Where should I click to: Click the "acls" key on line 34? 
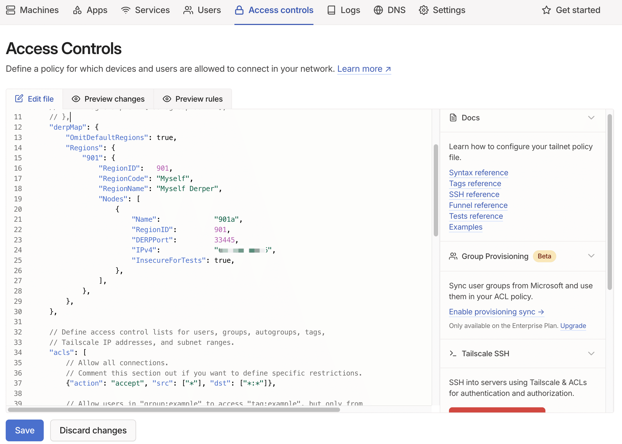pyautogui.click(x=61, y=352)
